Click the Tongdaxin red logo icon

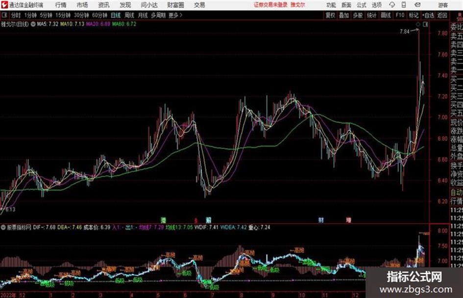(x=4, y=5)
